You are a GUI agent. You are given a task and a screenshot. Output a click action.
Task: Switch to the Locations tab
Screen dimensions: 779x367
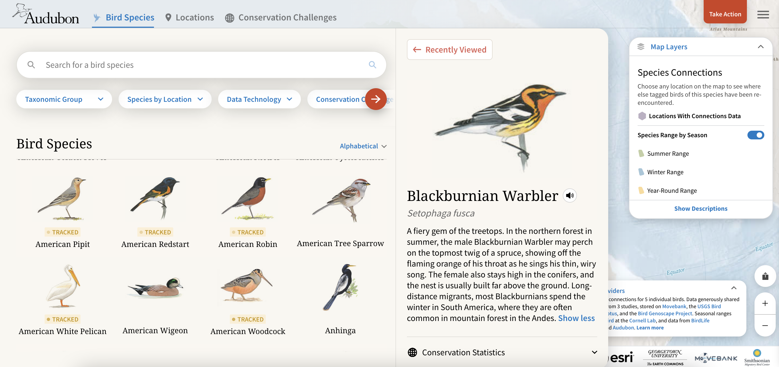(190, 18)
